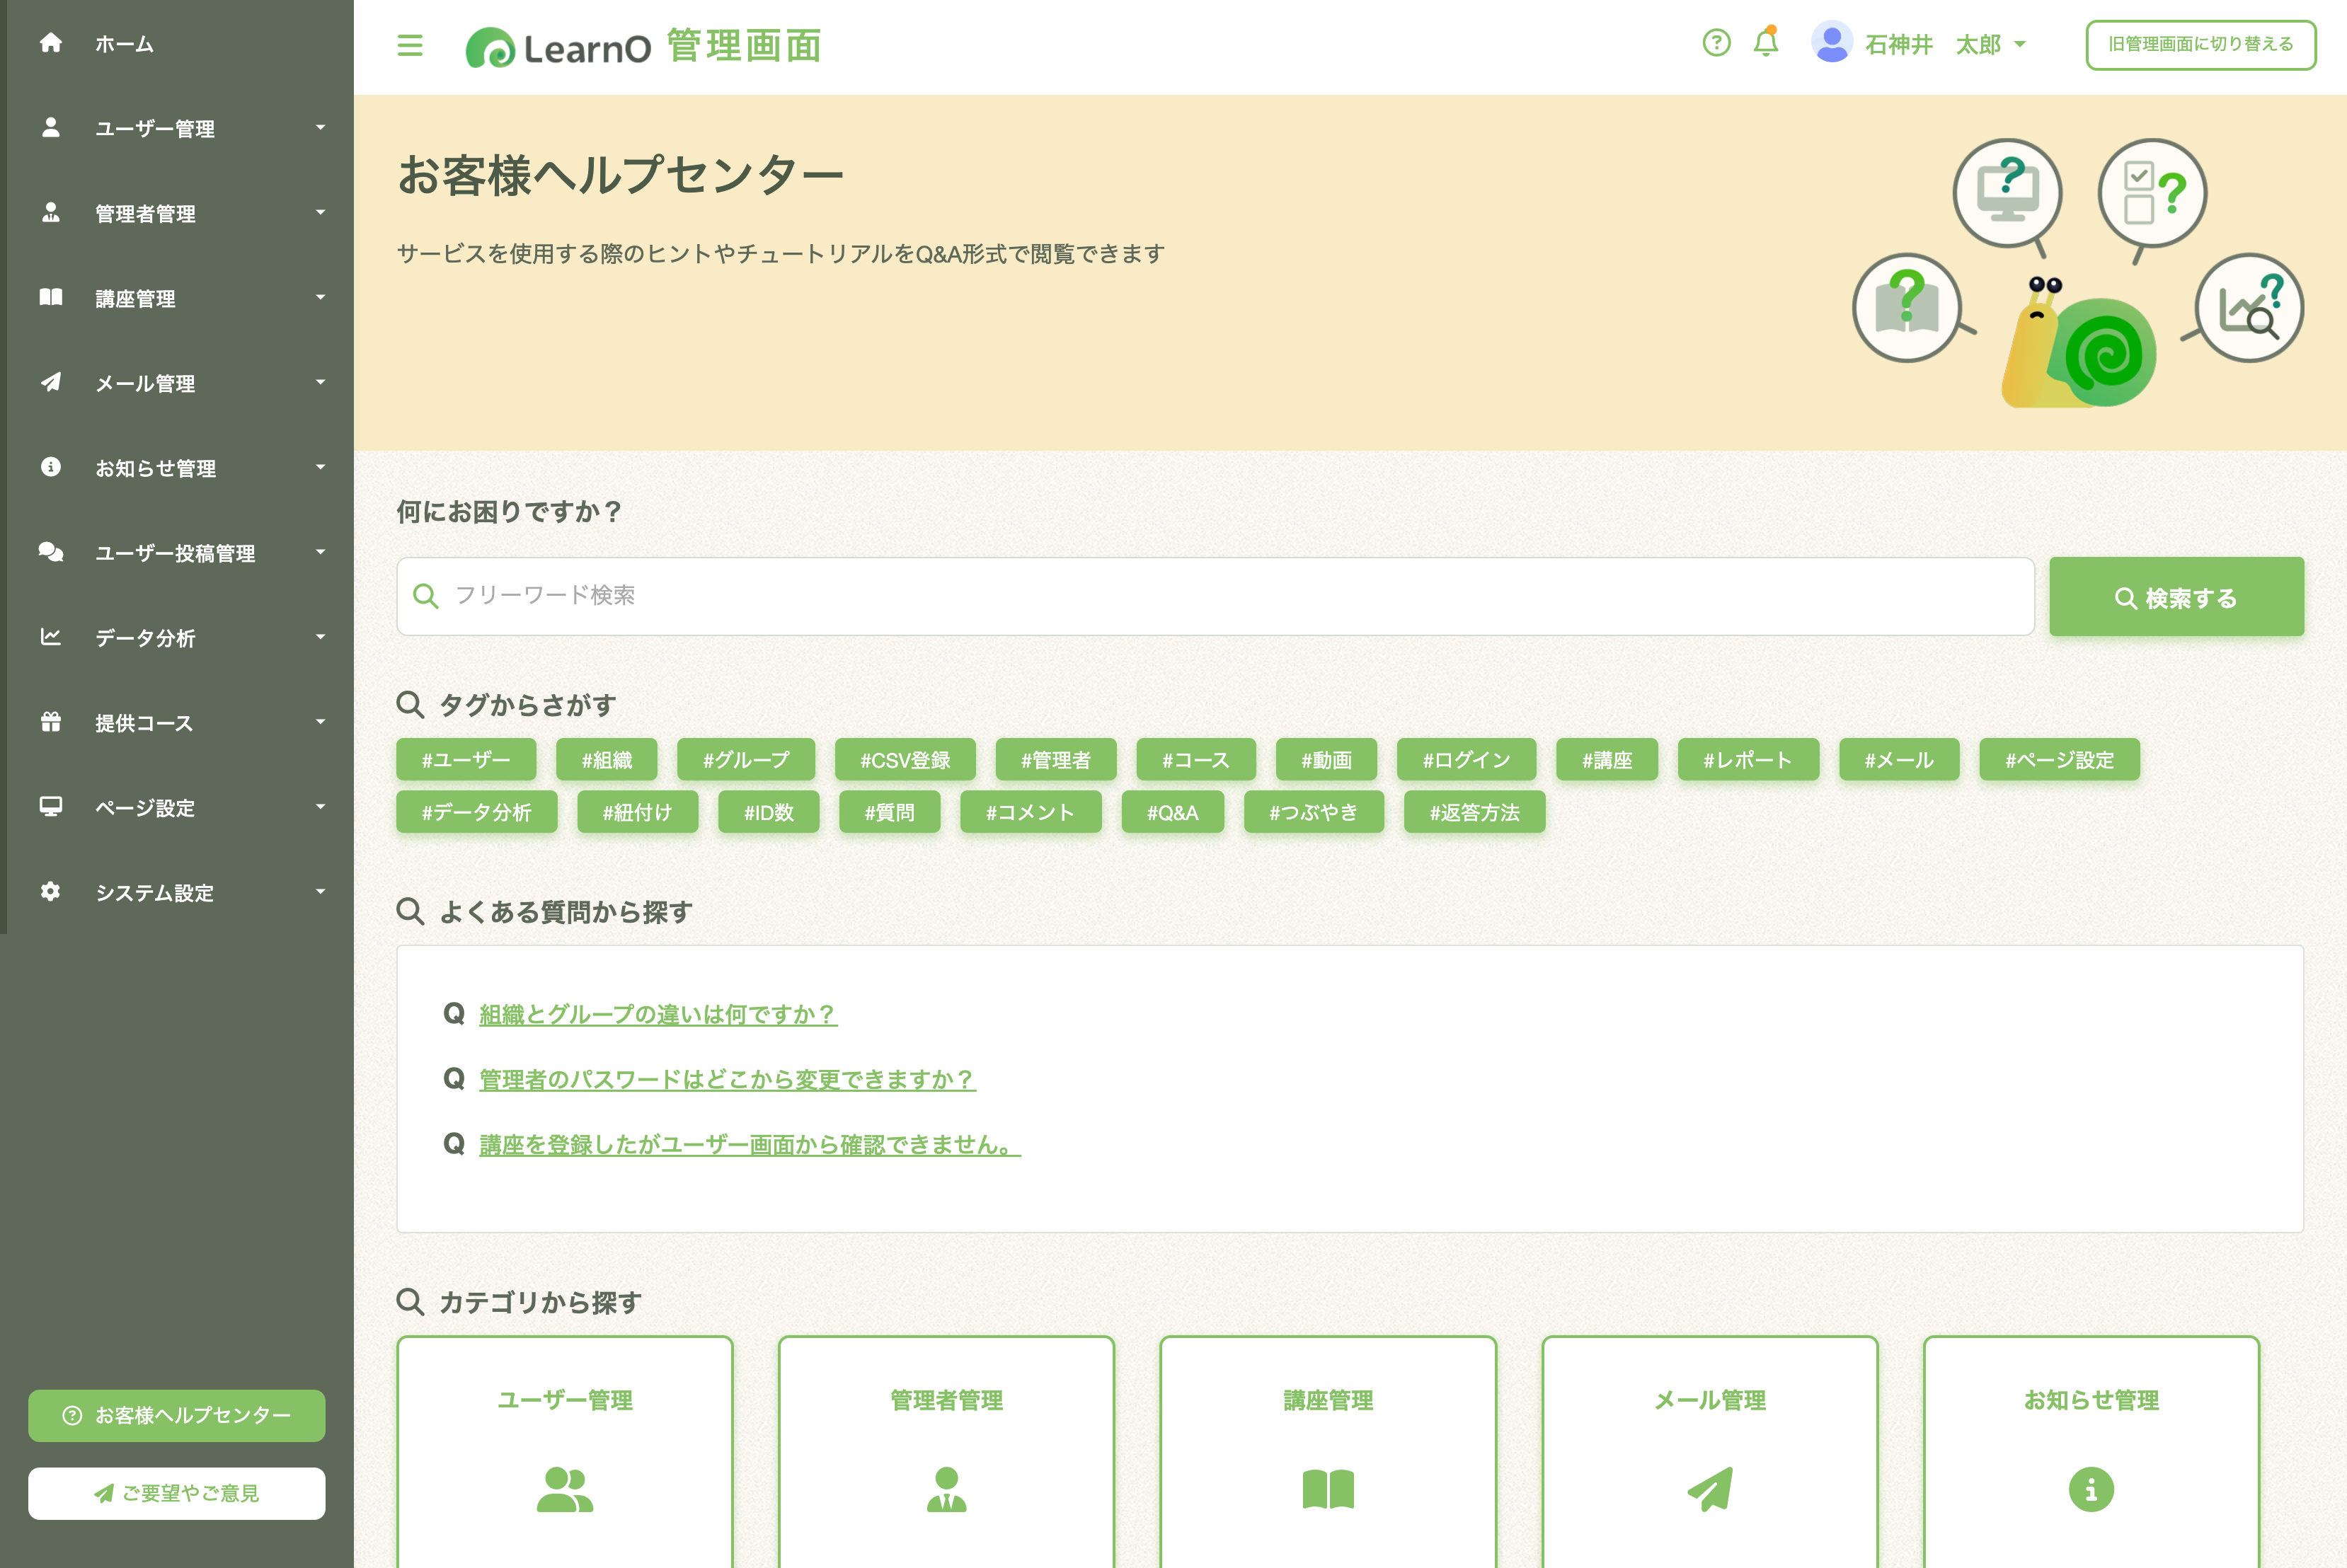
Task: Open 組織とグループの違いは何ですか? link
Action: point(658,1014)
